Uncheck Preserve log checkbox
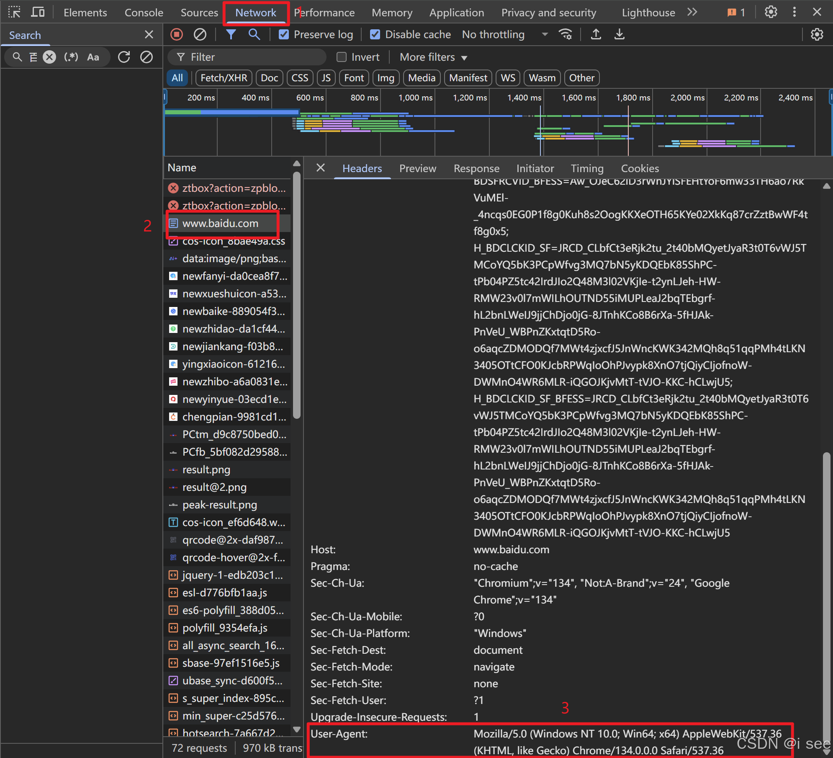 click(284, 34)
